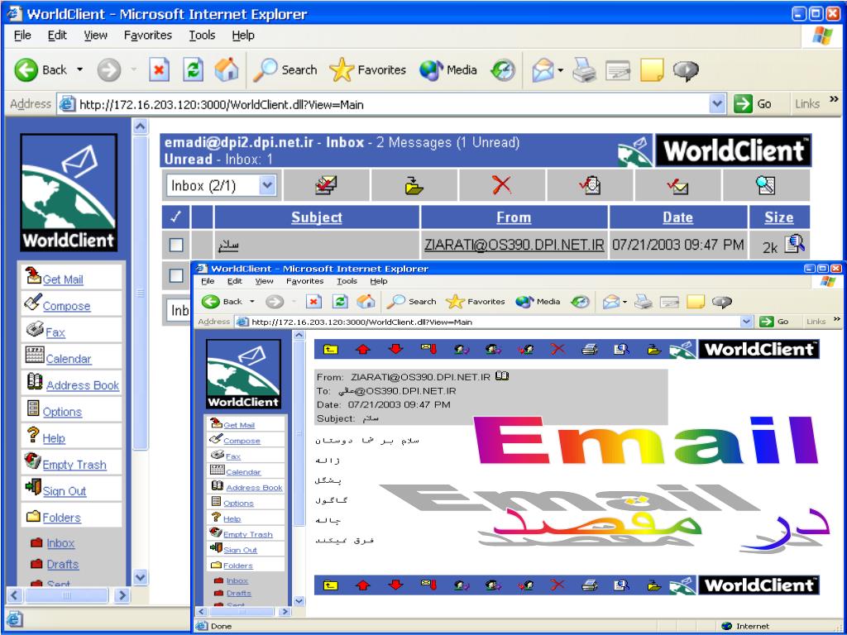Click the view source icon in top message toolbar

[622, 350]
